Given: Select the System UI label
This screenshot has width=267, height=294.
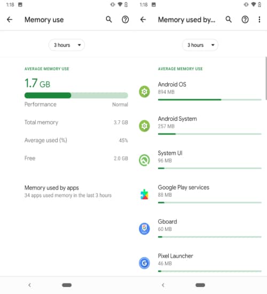Looking at the screenshot, I should (170, 153).
